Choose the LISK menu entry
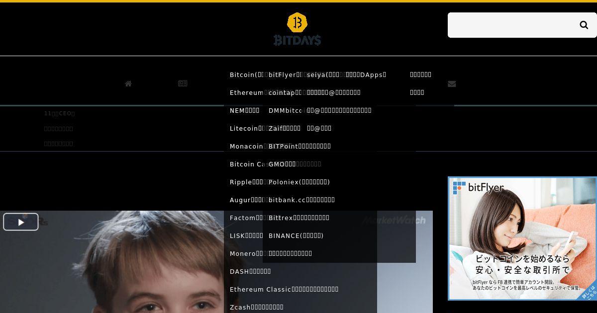This screenshot has width=597, height=313. (246, 235)
